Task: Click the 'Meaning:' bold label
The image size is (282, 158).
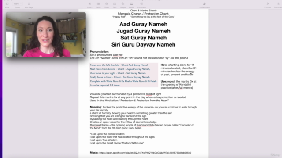Action: pyautogui.click(x=96, y=107)
